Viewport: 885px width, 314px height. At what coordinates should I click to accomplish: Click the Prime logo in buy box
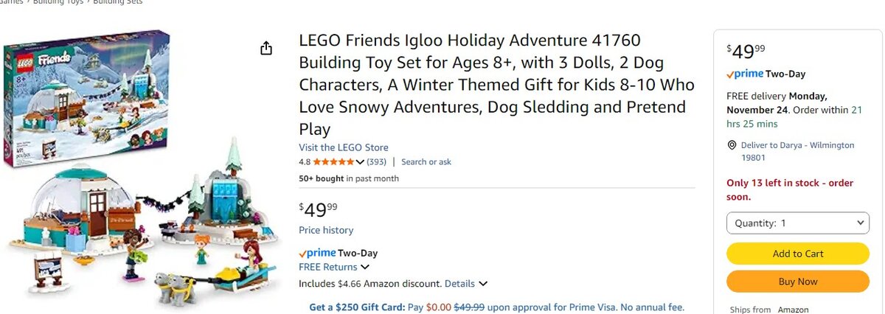pyautogui.click(x=744, y=74)
